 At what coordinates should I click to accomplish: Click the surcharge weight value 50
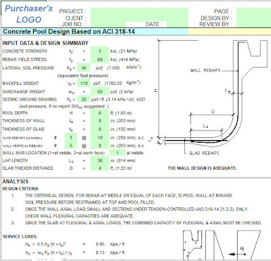click(100, 92)
